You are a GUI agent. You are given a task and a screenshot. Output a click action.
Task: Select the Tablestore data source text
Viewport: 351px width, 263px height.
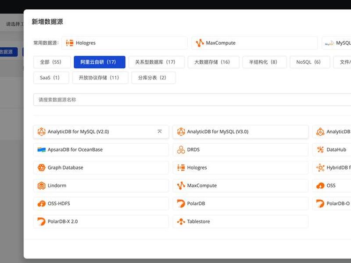pos(199,221)
